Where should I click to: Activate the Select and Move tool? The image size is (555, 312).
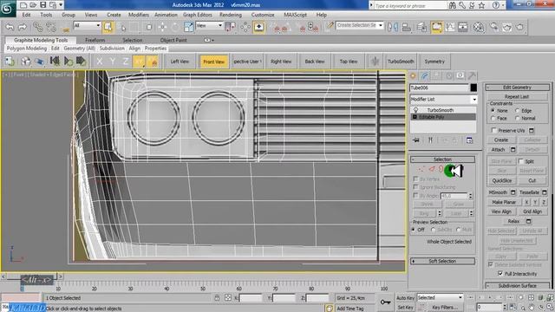tap(162, 27)
